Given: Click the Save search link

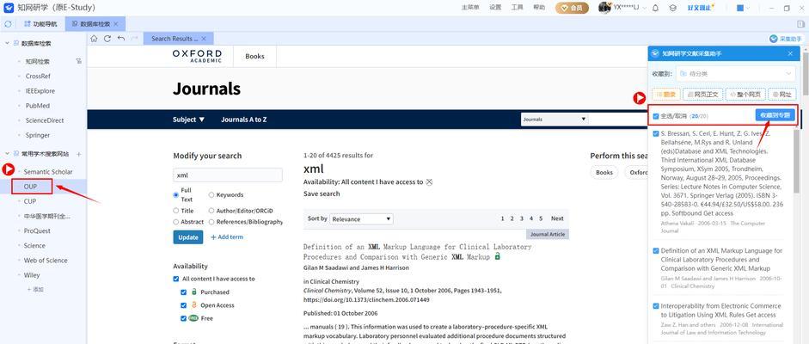Looking at the screenshot, I should pyautogui.click(x=322, y=193).
